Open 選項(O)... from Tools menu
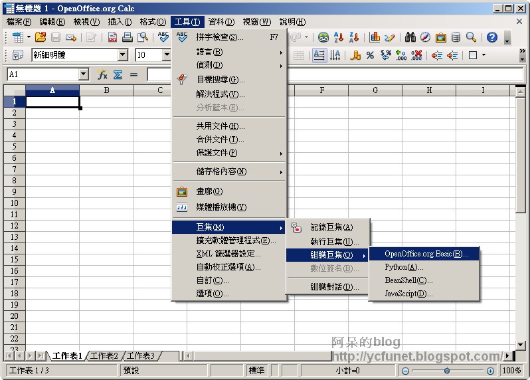The image size is (530, 380). 229,294
